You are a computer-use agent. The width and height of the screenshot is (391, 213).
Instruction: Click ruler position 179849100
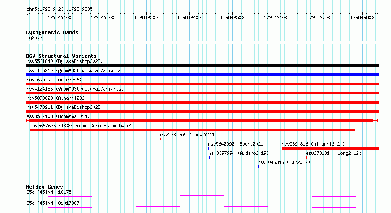point(59,17)
